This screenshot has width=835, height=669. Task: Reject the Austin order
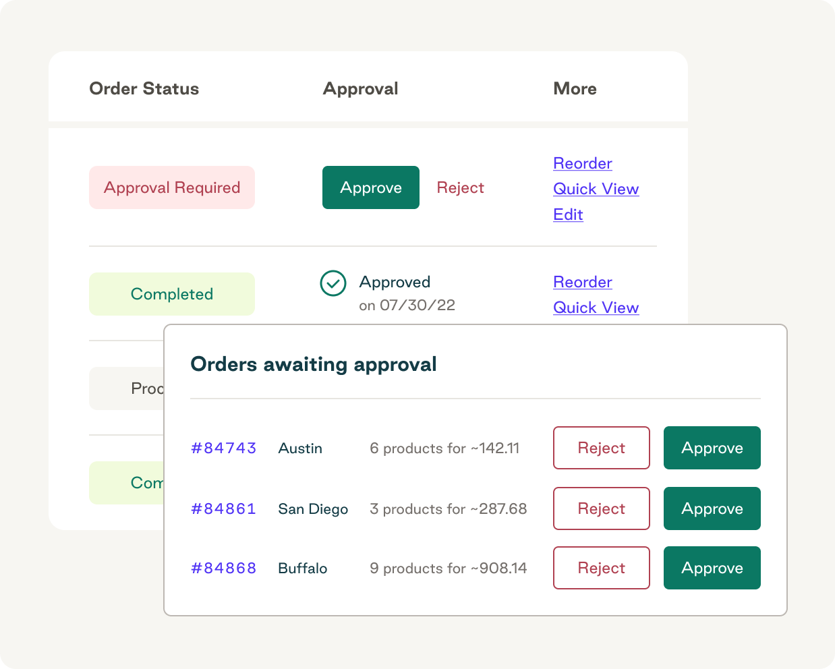click(601, 448)
